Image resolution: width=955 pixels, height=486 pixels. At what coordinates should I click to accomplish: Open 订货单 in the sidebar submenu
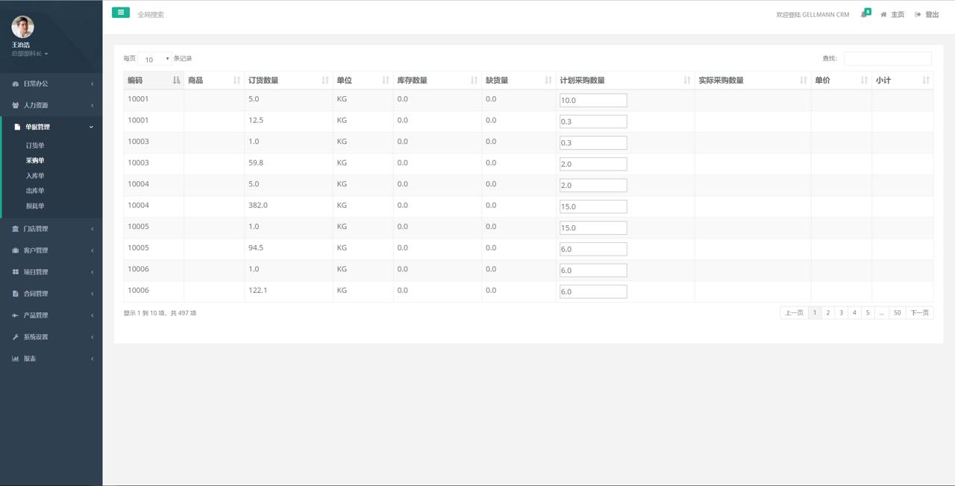(x=35, y=146)
